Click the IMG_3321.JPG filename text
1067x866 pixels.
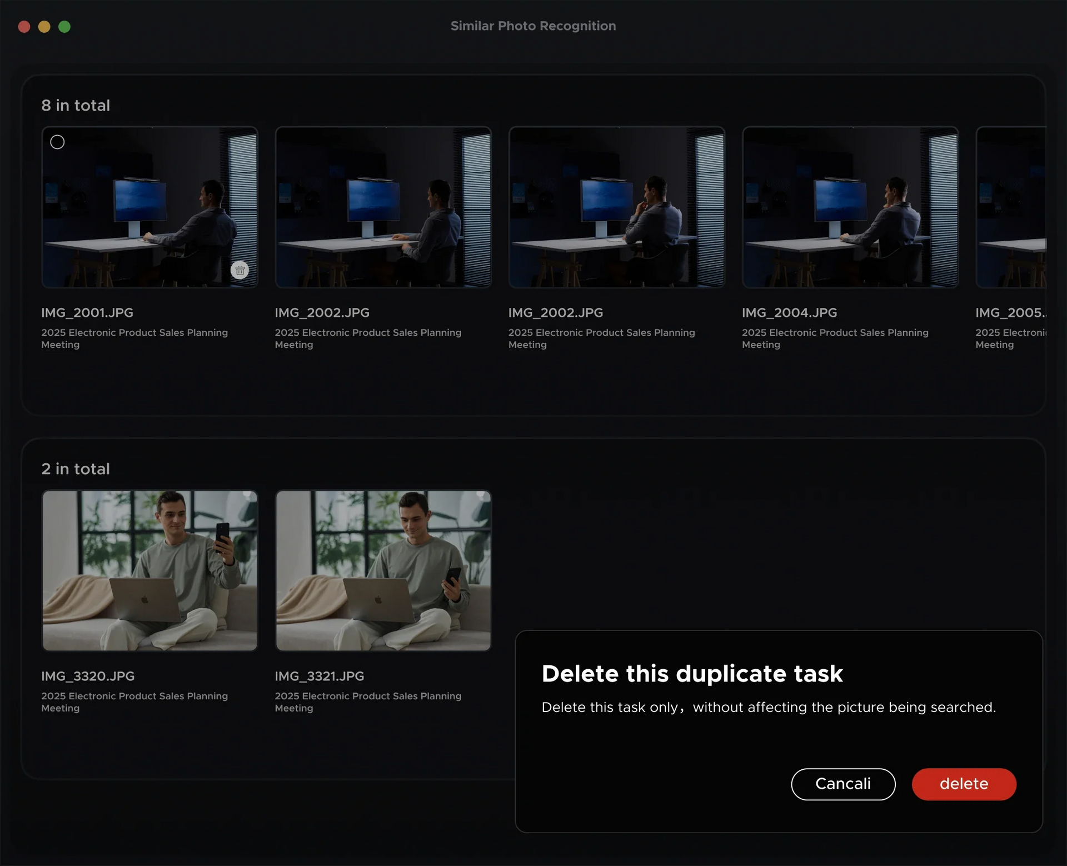point(320,676)
